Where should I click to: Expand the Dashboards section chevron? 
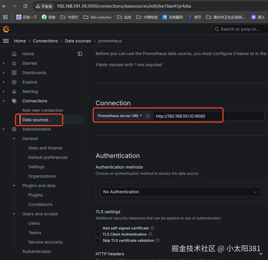pos(4,73)
